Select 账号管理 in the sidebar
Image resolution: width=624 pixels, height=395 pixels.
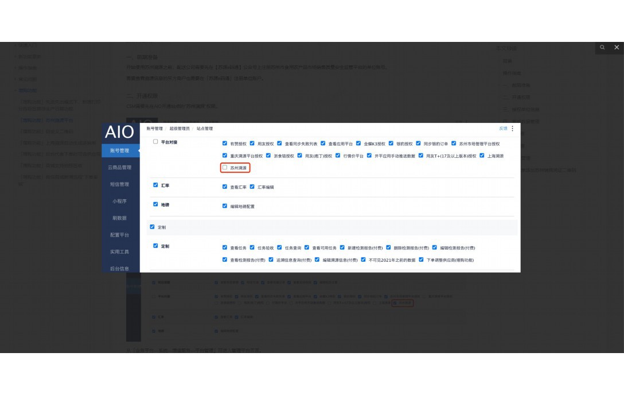(120, 150)
